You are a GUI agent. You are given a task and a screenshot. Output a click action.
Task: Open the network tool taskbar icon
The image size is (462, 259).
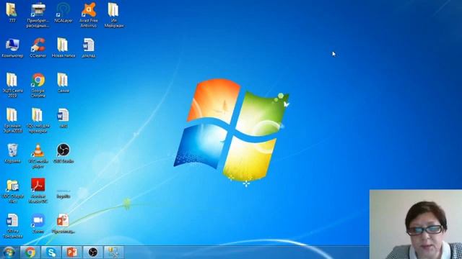point(114,253)
